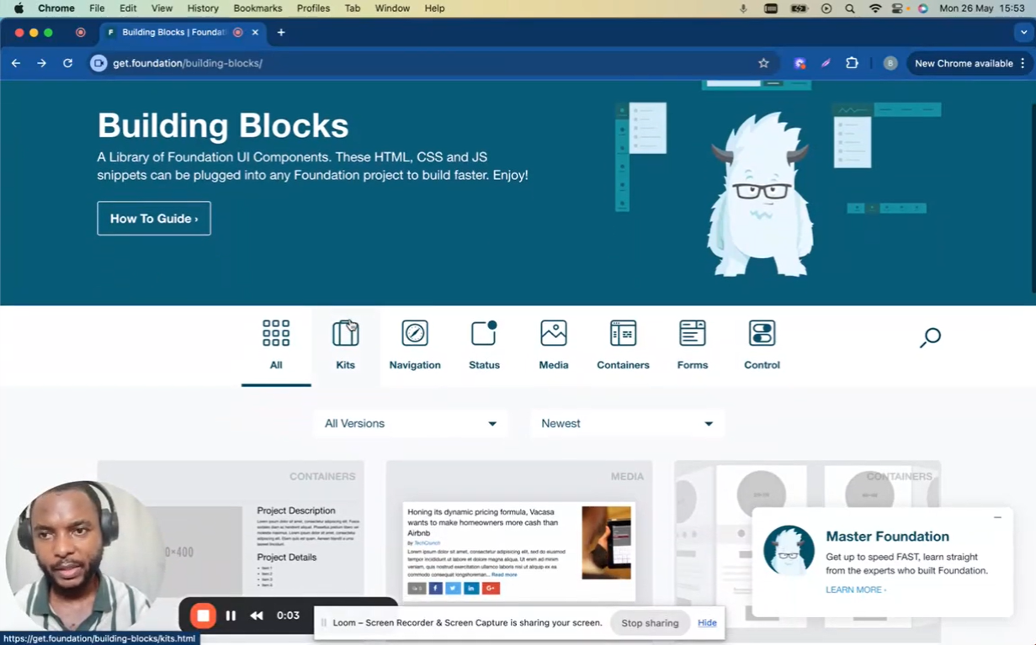
Task: Pause the Loom recording
Action: tap(231, 616)
